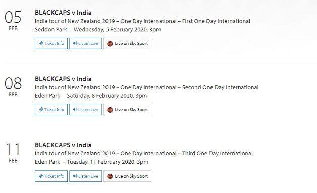Select Listen Live for the 5 February match
Screen dimensions: 317x193
[85, 43]
